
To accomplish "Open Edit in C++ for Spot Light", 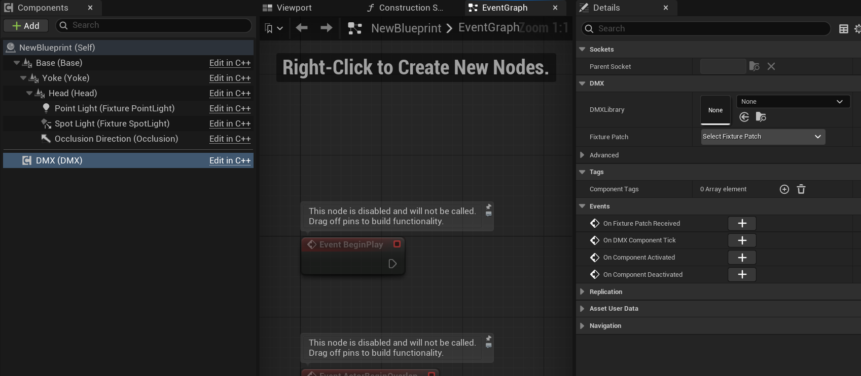I will click(230, 123).
